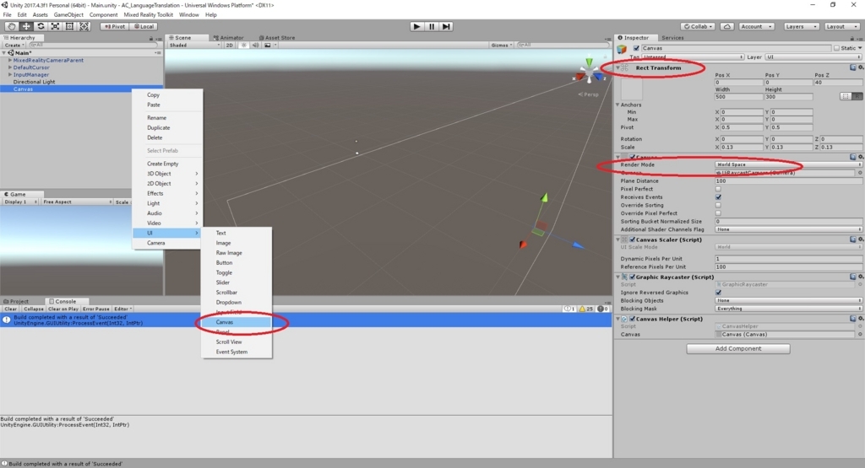
Task: Click the object picker circle for Canvas field
Action: click(860, 334)
